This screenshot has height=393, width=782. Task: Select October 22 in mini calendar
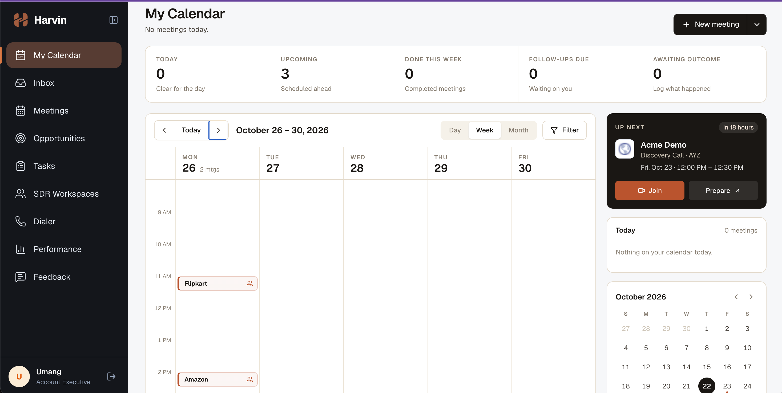(707, 386)
